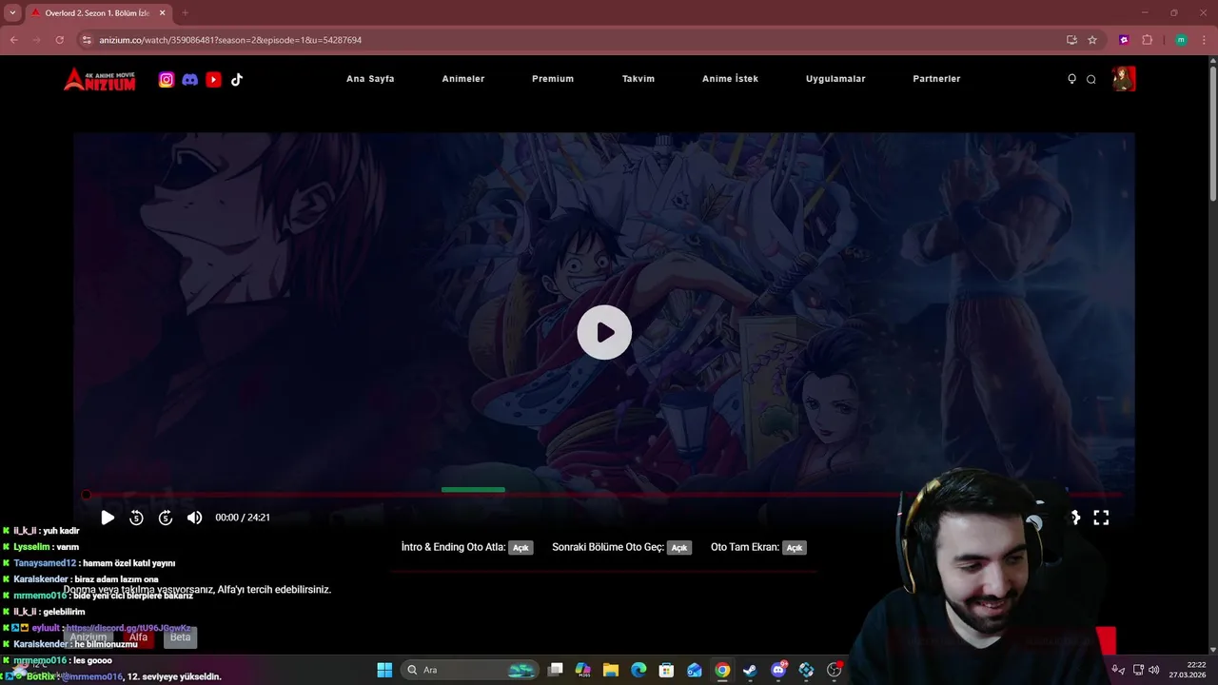Open the Takvim page

638,79
